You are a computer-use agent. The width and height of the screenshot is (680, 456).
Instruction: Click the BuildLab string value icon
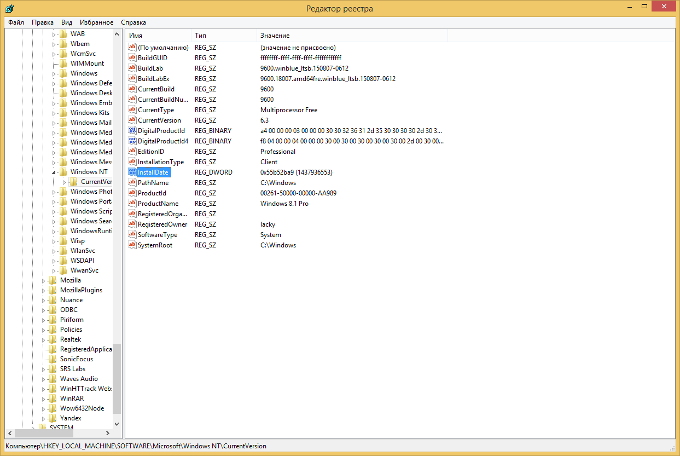[132, 68]
